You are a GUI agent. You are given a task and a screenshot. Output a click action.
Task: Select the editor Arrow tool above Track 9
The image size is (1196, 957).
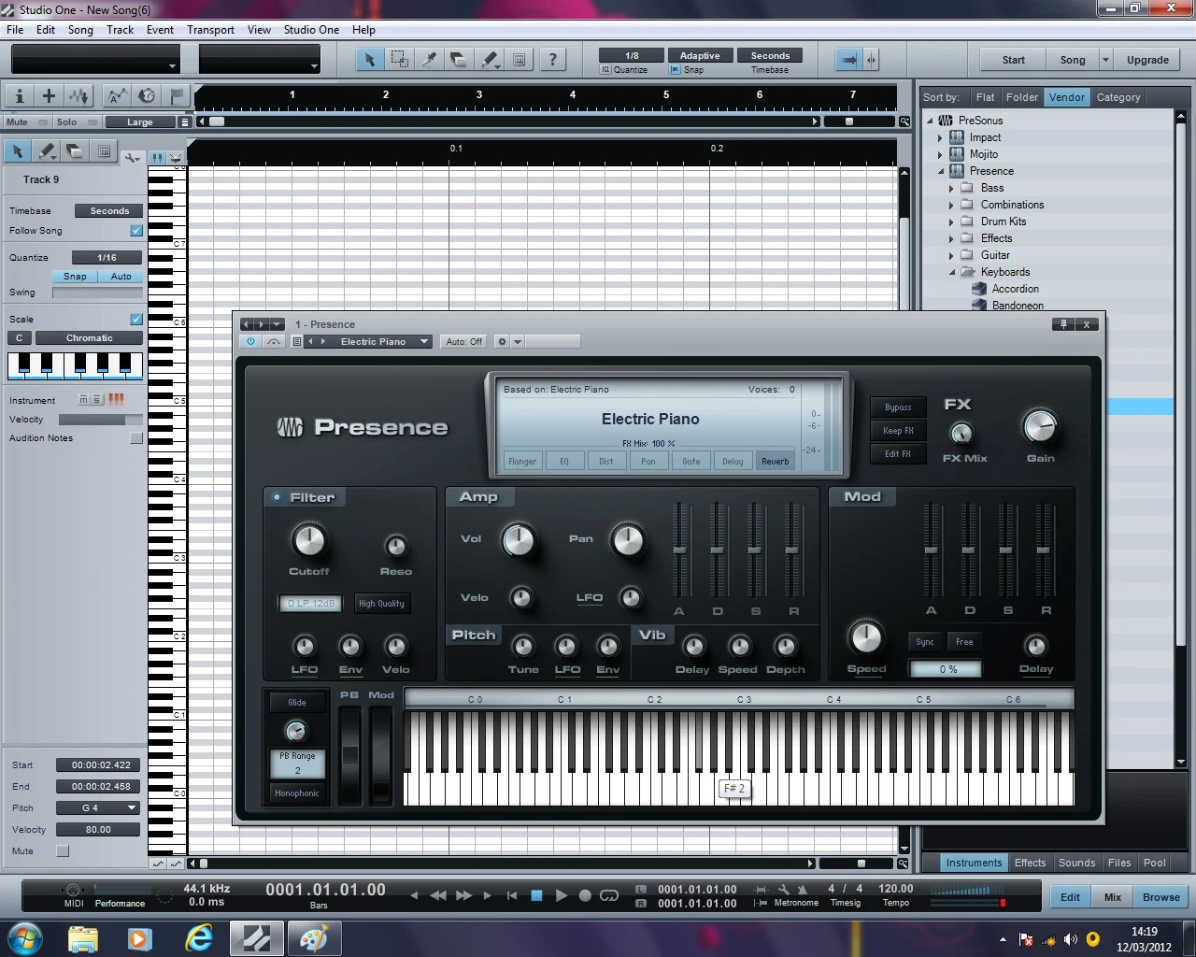(18, 151)
